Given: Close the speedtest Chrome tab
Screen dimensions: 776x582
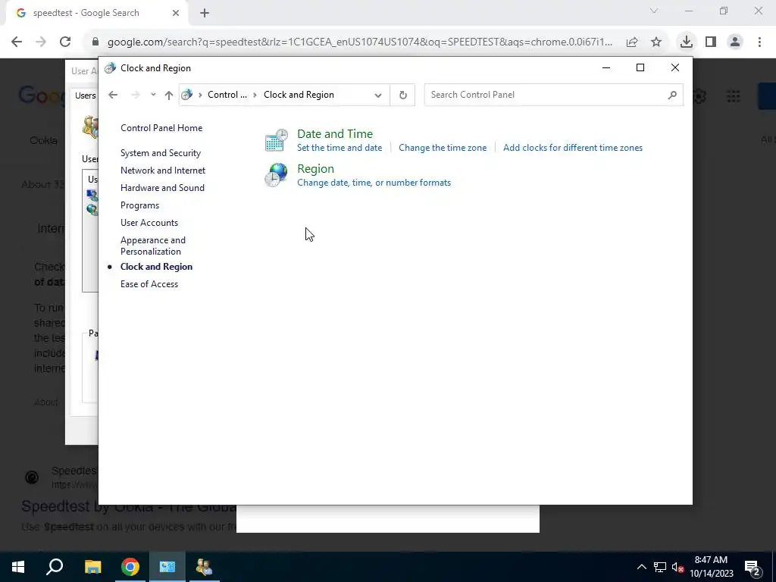Looking at the screenshot, I should [176, 13].
